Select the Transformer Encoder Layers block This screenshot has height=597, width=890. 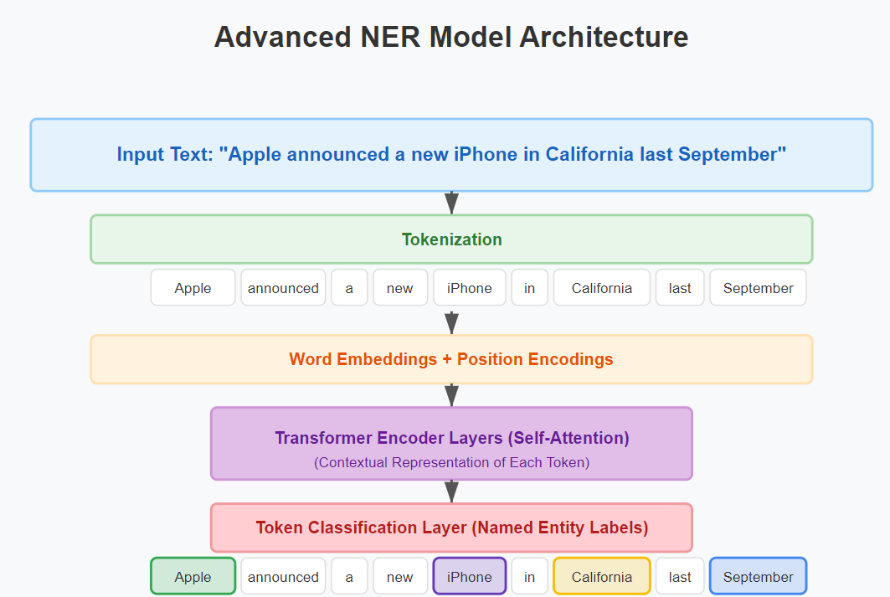coord(451,443)
